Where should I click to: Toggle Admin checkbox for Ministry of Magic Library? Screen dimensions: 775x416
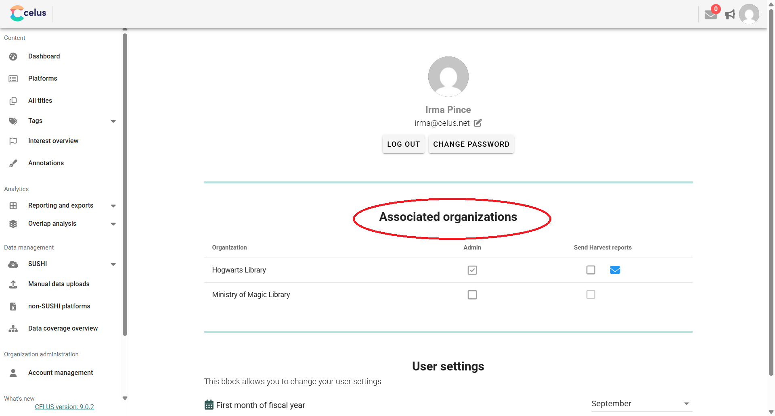[x=472, y=295]
